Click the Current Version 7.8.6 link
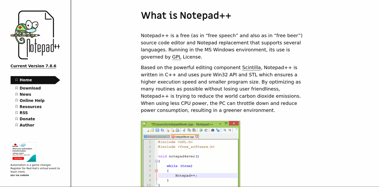The image size is (379, 187). pyautogui.click(x=33, y=66)
